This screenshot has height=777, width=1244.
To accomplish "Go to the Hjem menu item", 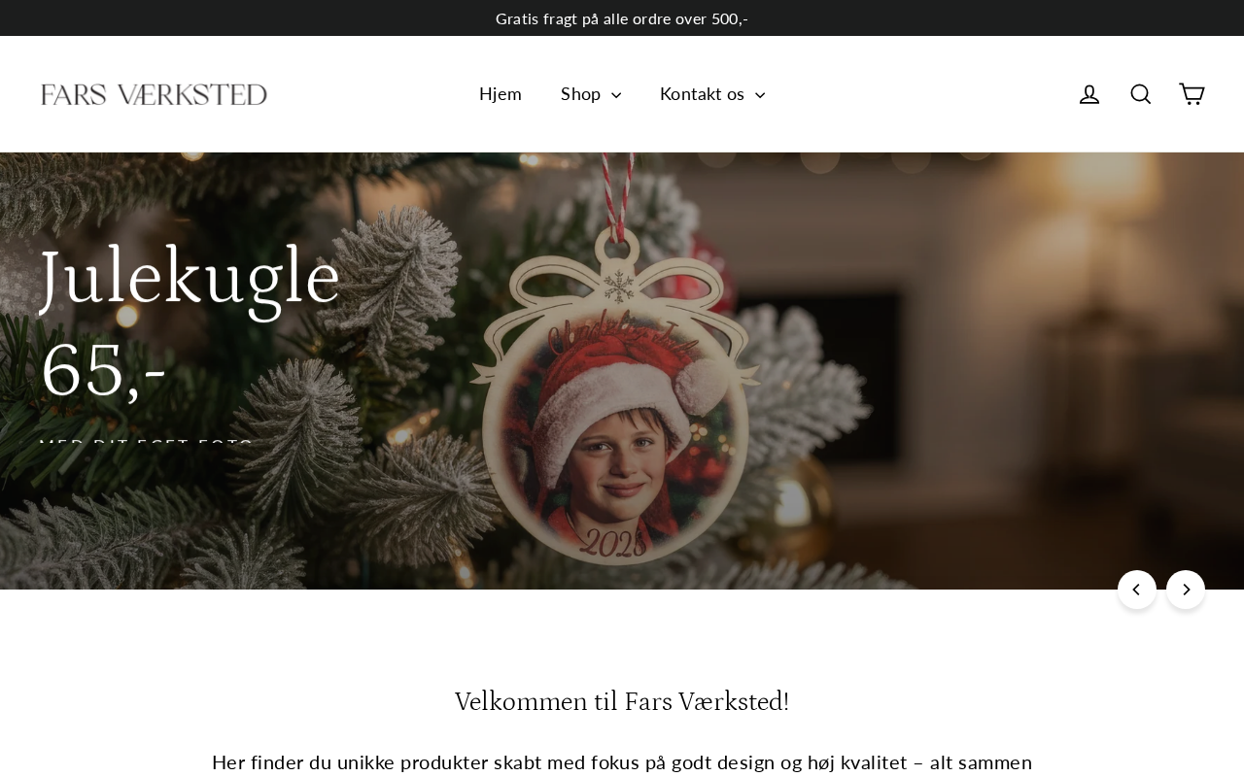I will (x=501, y=94).
